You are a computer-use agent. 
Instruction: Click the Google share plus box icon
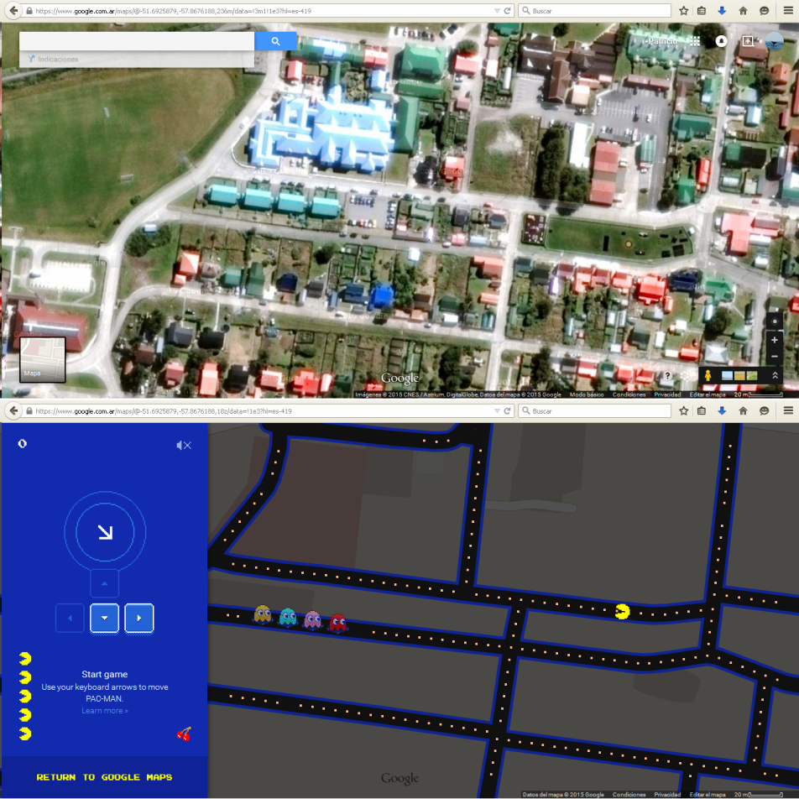[748, 41]
